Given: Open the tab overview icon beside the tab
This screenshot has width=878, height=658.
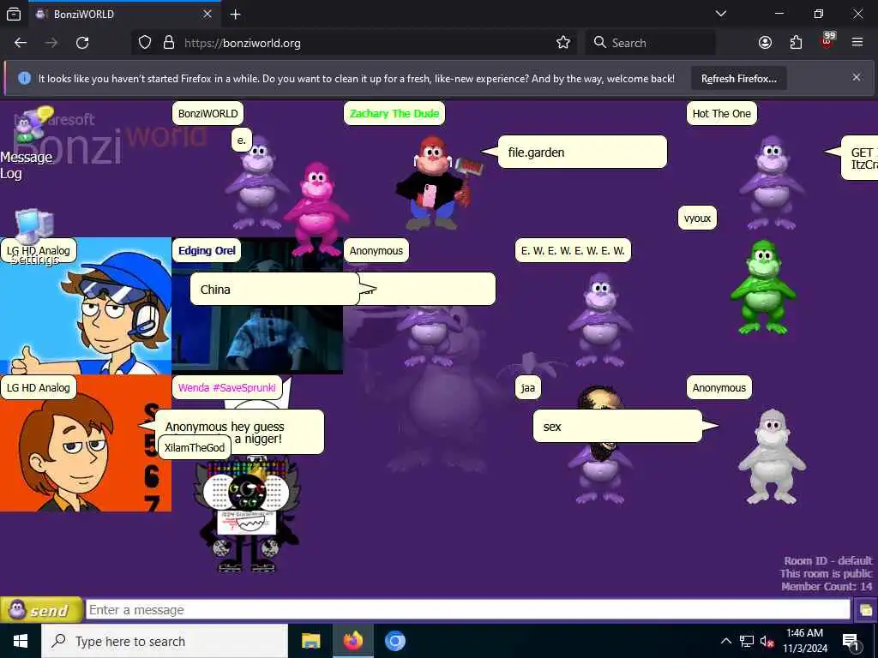Looking at the screenshot, I should click(x=14, y=14).
